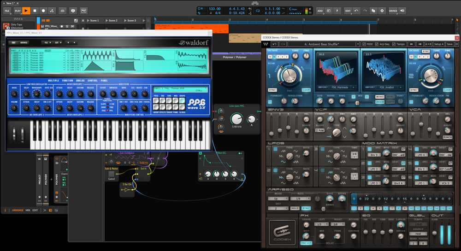
Task: Click oscillator 1 IMPORT button
Action: click(323, 87)
